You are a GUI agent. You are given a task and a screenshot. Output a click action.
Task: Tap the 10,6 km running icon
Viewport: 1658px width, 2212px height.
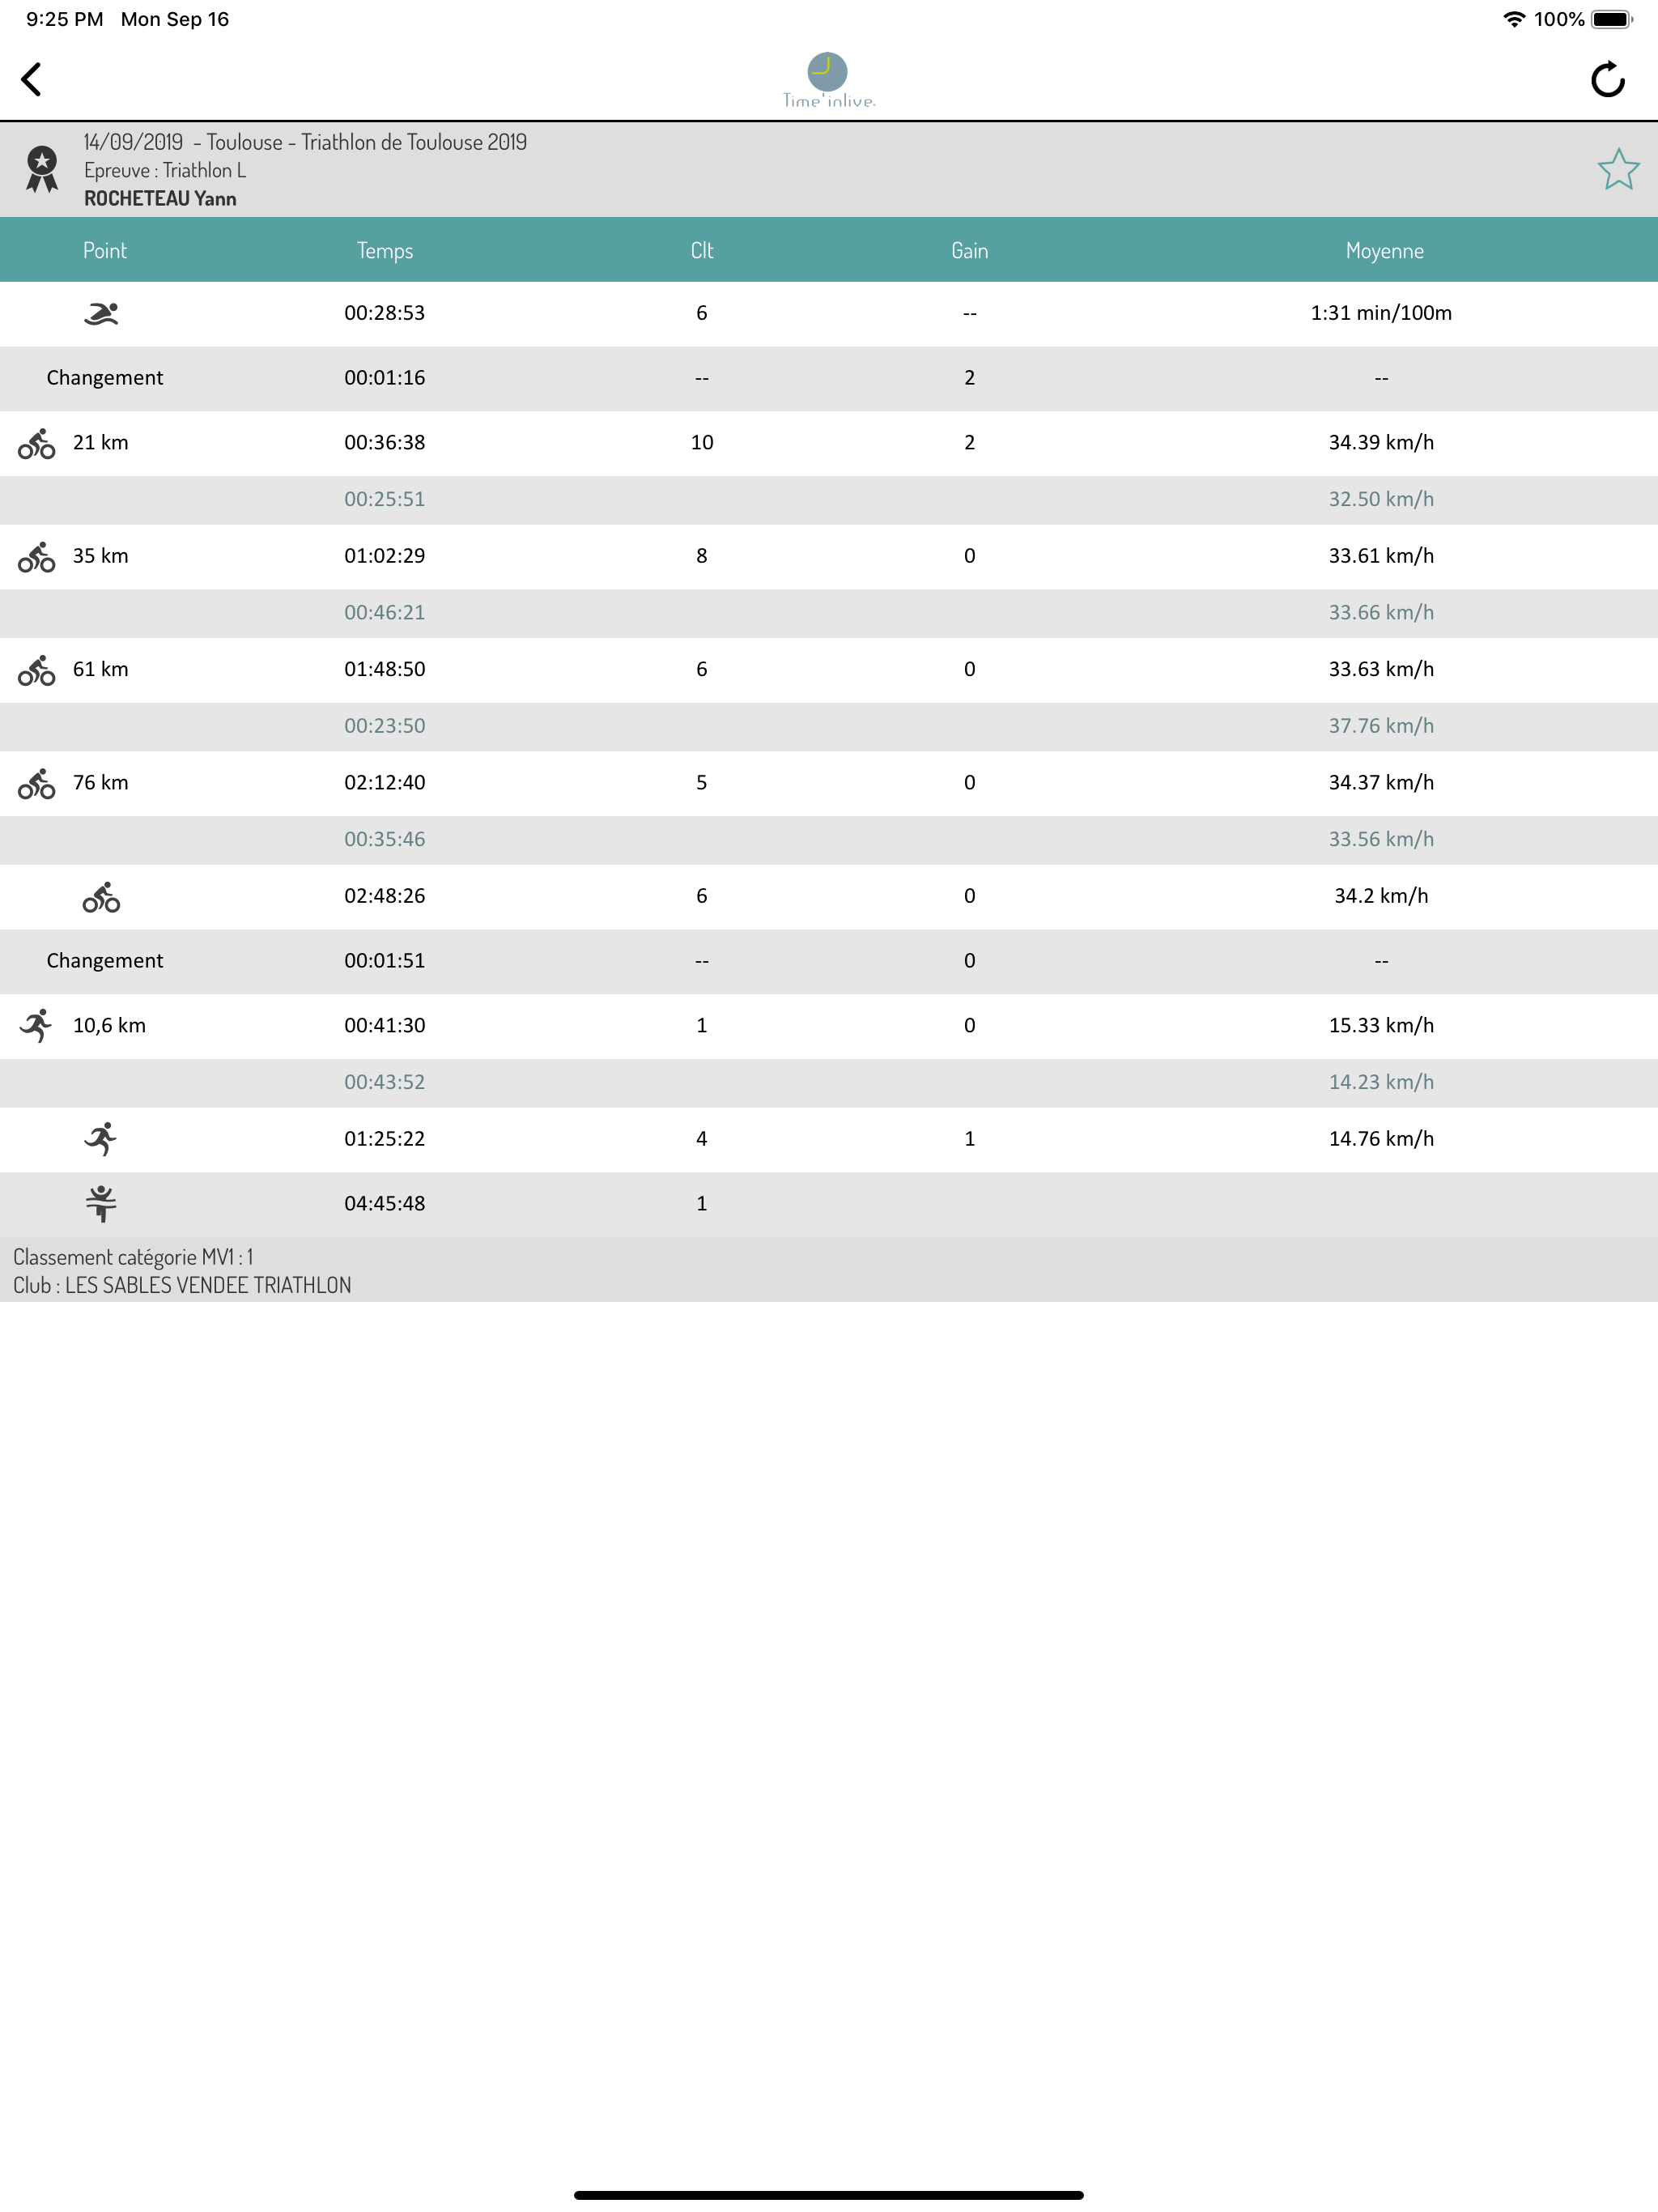coord(37,1026)
